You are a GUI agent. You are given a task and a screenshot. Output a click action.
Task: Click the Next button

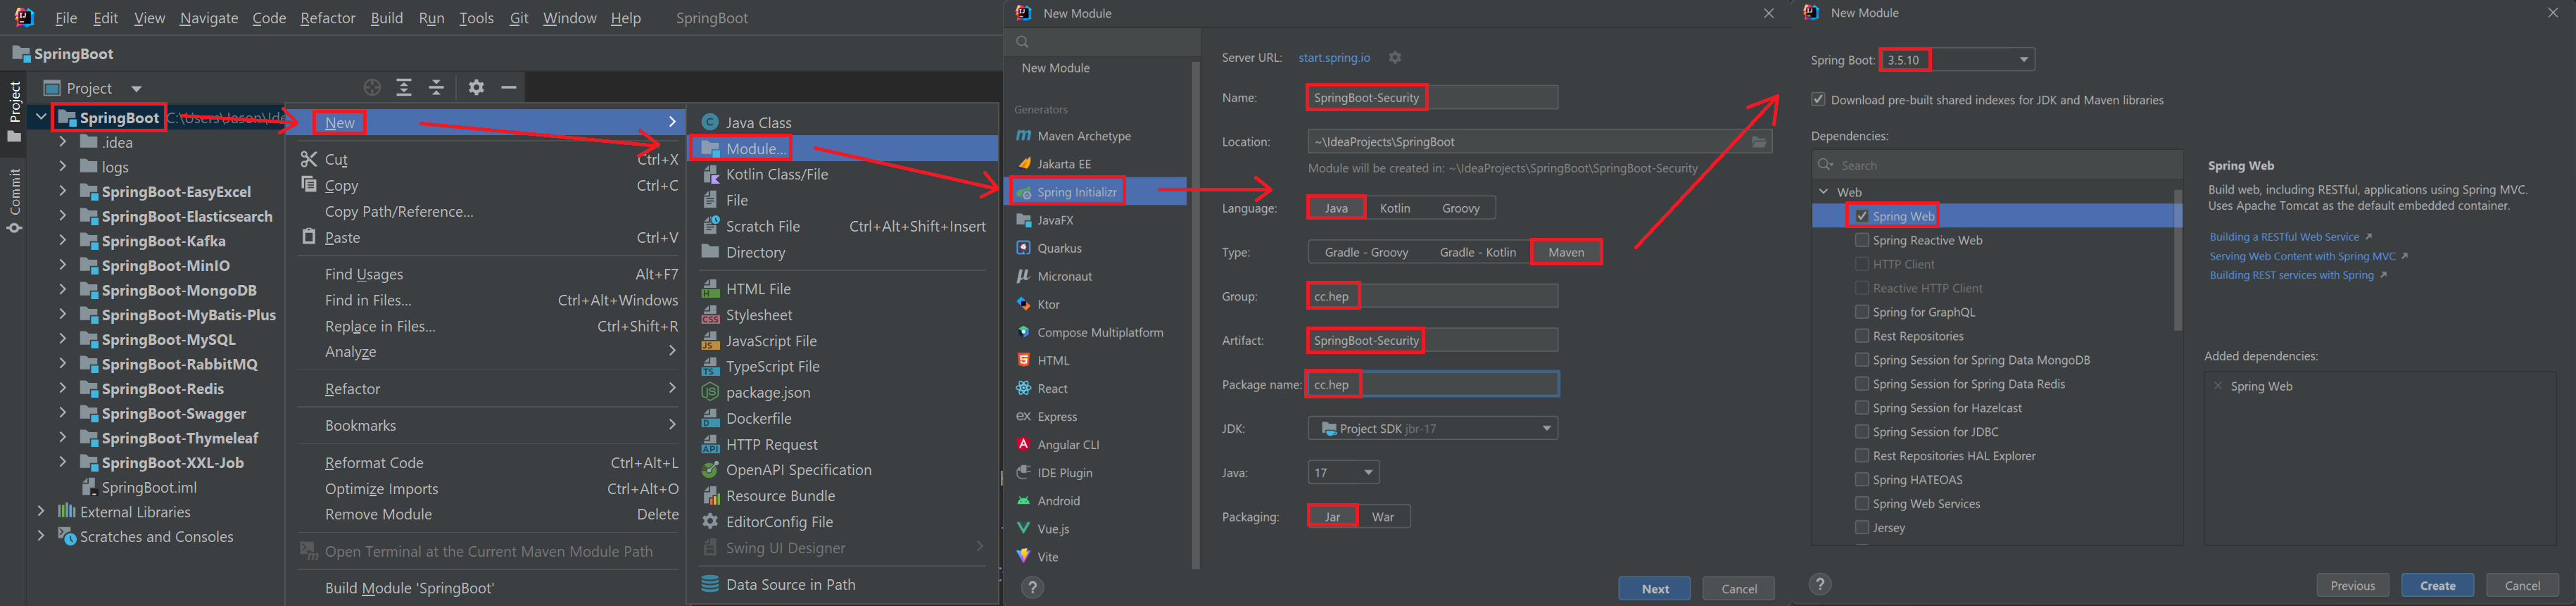pos(1654,589)
